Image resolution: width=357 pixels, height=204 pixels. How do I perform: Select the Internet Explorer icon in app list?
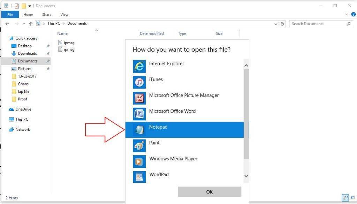(x=139, y=66)
